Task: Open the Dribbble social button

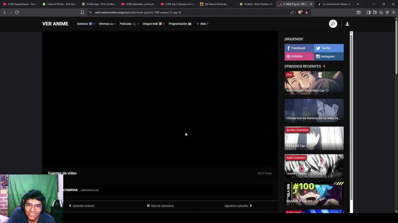Action: [299, 56]
